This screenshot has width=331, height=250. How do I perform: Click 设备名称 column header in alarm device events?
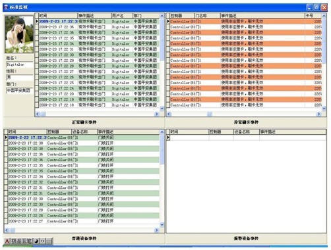[247, 132]
